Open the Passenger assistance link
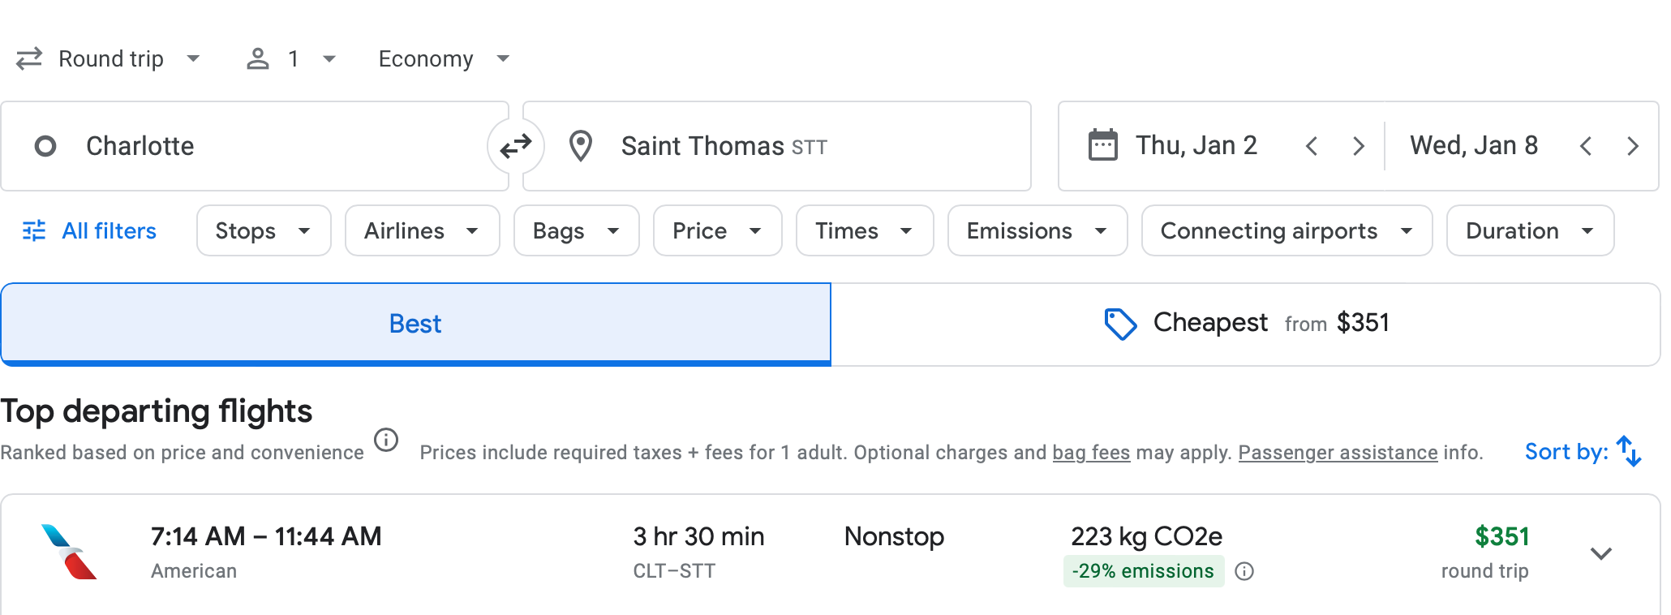Image resolution: width=1671 pixels, height=615 pixels. (x=1338, y=453)
